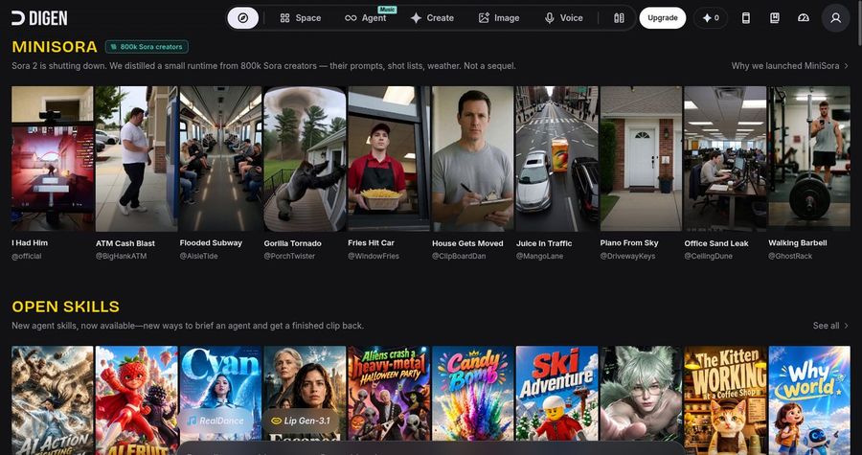Click the compare panels icon in navbar
Image resolution: width=862 pixels, height=455 pixels.
(x=619, y=18)
